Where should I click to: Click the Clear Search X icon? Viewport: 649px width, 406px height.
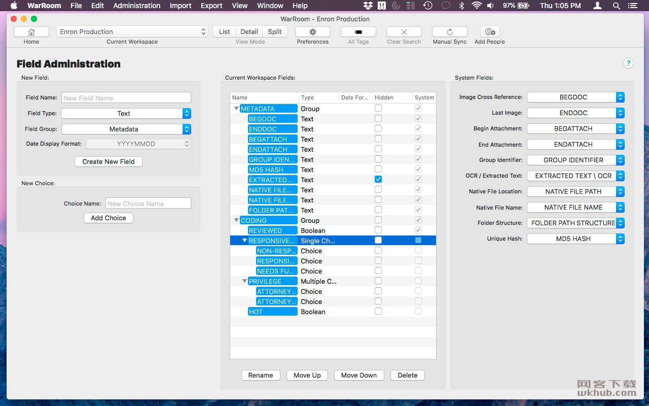click(404, 31)
